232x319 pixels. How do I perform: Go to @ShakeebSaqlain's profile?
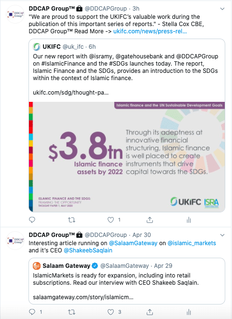88,250
